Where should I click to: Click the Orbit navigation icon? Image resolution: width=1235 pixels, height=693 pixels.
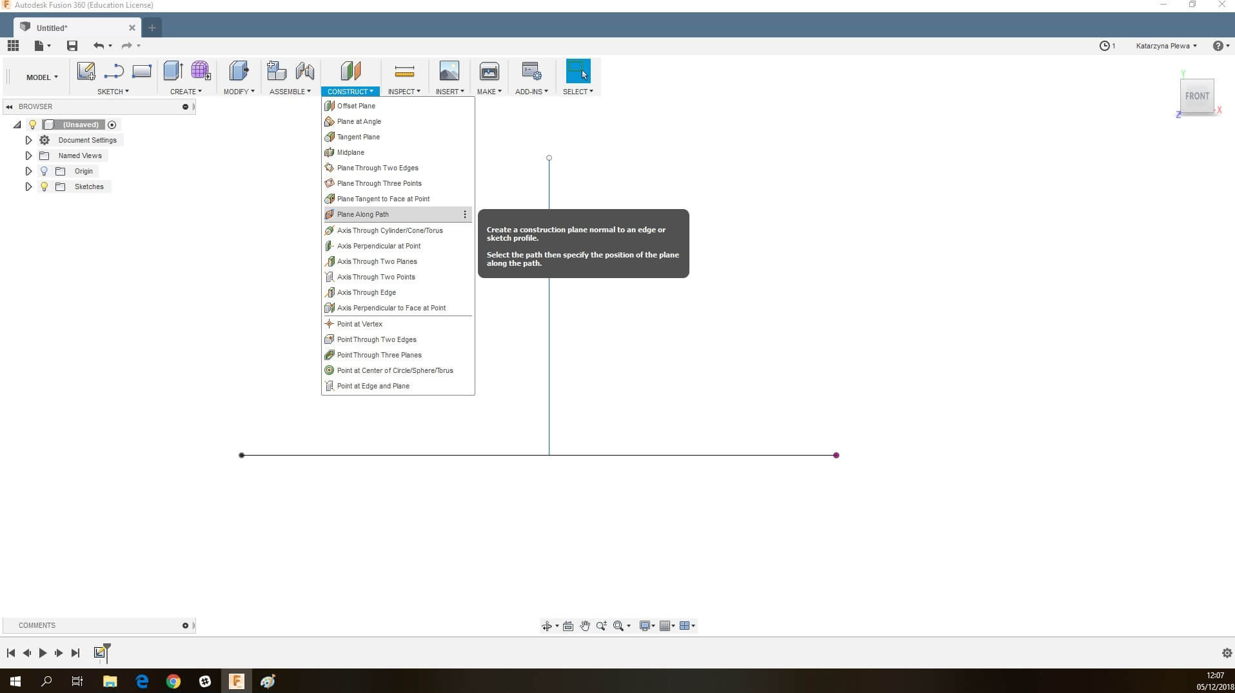547,626
